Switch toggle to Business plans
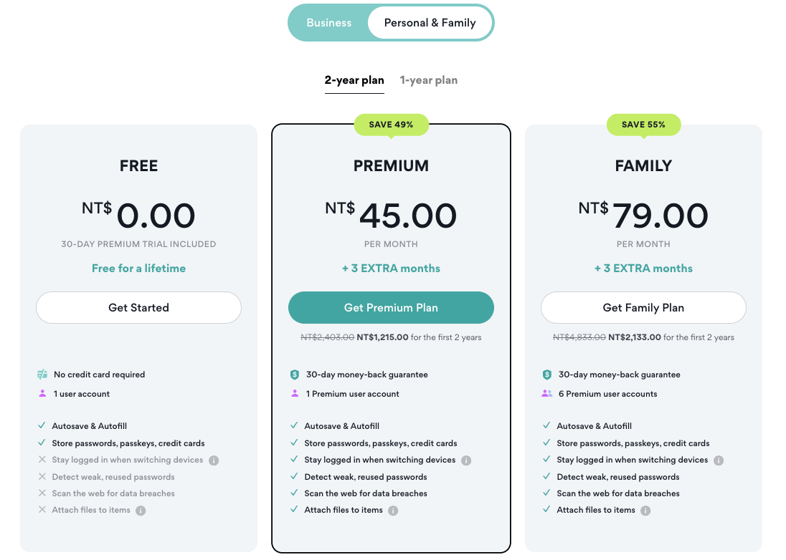 pyautogui.click(x=329, y=23)
